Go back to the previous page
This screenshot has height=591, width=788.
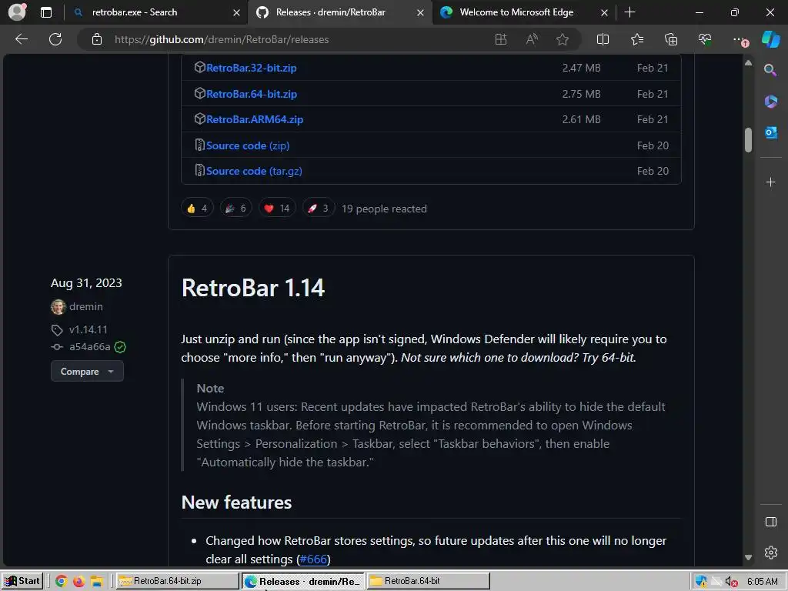(x=22, y=39)
